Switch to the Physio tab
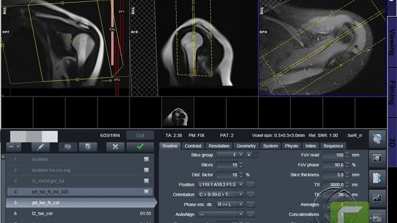397x223 pixels. coord(292,146)
